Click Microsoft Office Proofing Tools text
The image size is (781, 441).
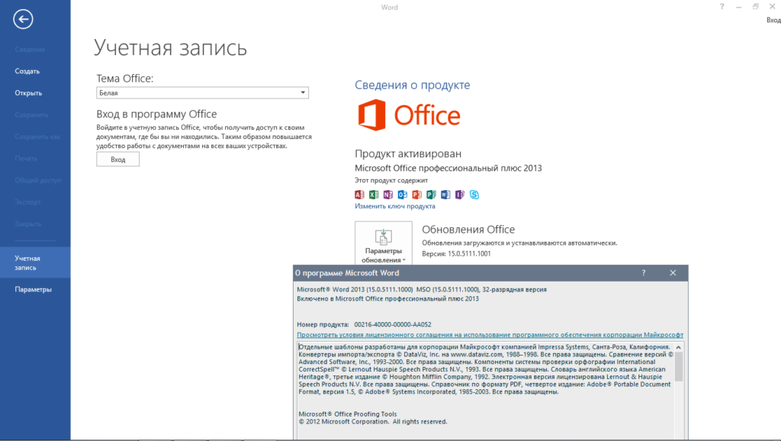click(348, 414)
